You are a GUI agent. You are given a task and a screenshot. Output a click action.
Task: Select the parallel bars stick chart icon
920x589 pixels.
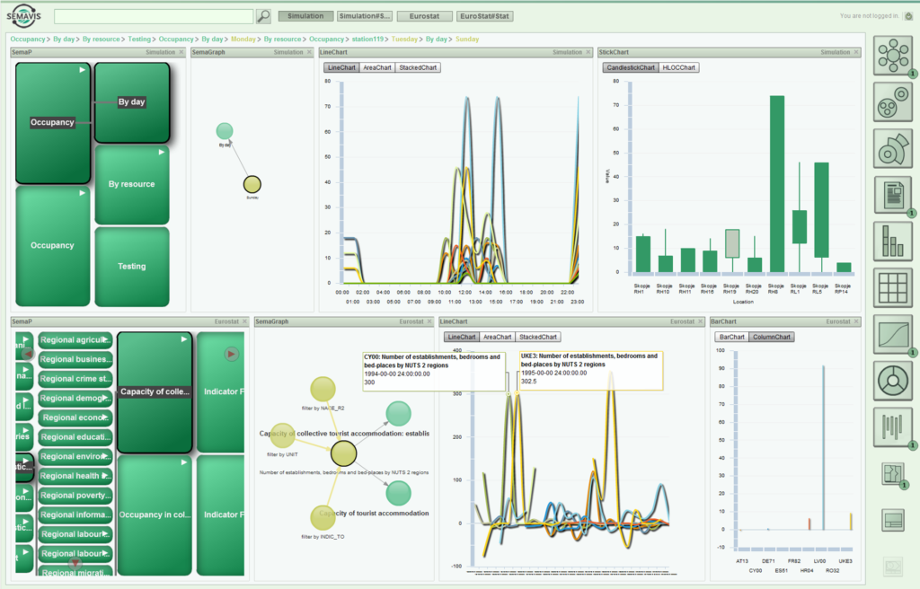click(892, 427)
